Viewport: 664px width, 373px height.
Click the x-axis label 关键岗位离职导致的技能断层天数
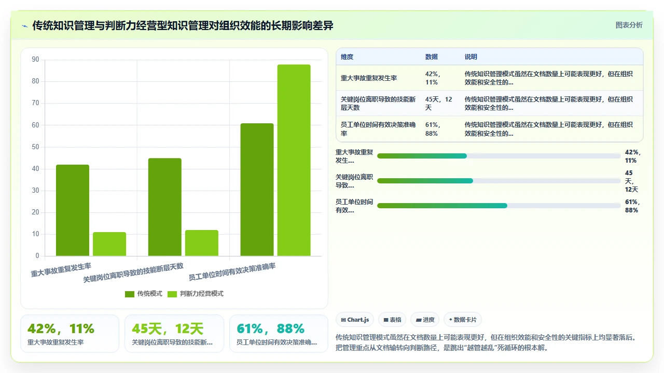click(x=133, y=272)
